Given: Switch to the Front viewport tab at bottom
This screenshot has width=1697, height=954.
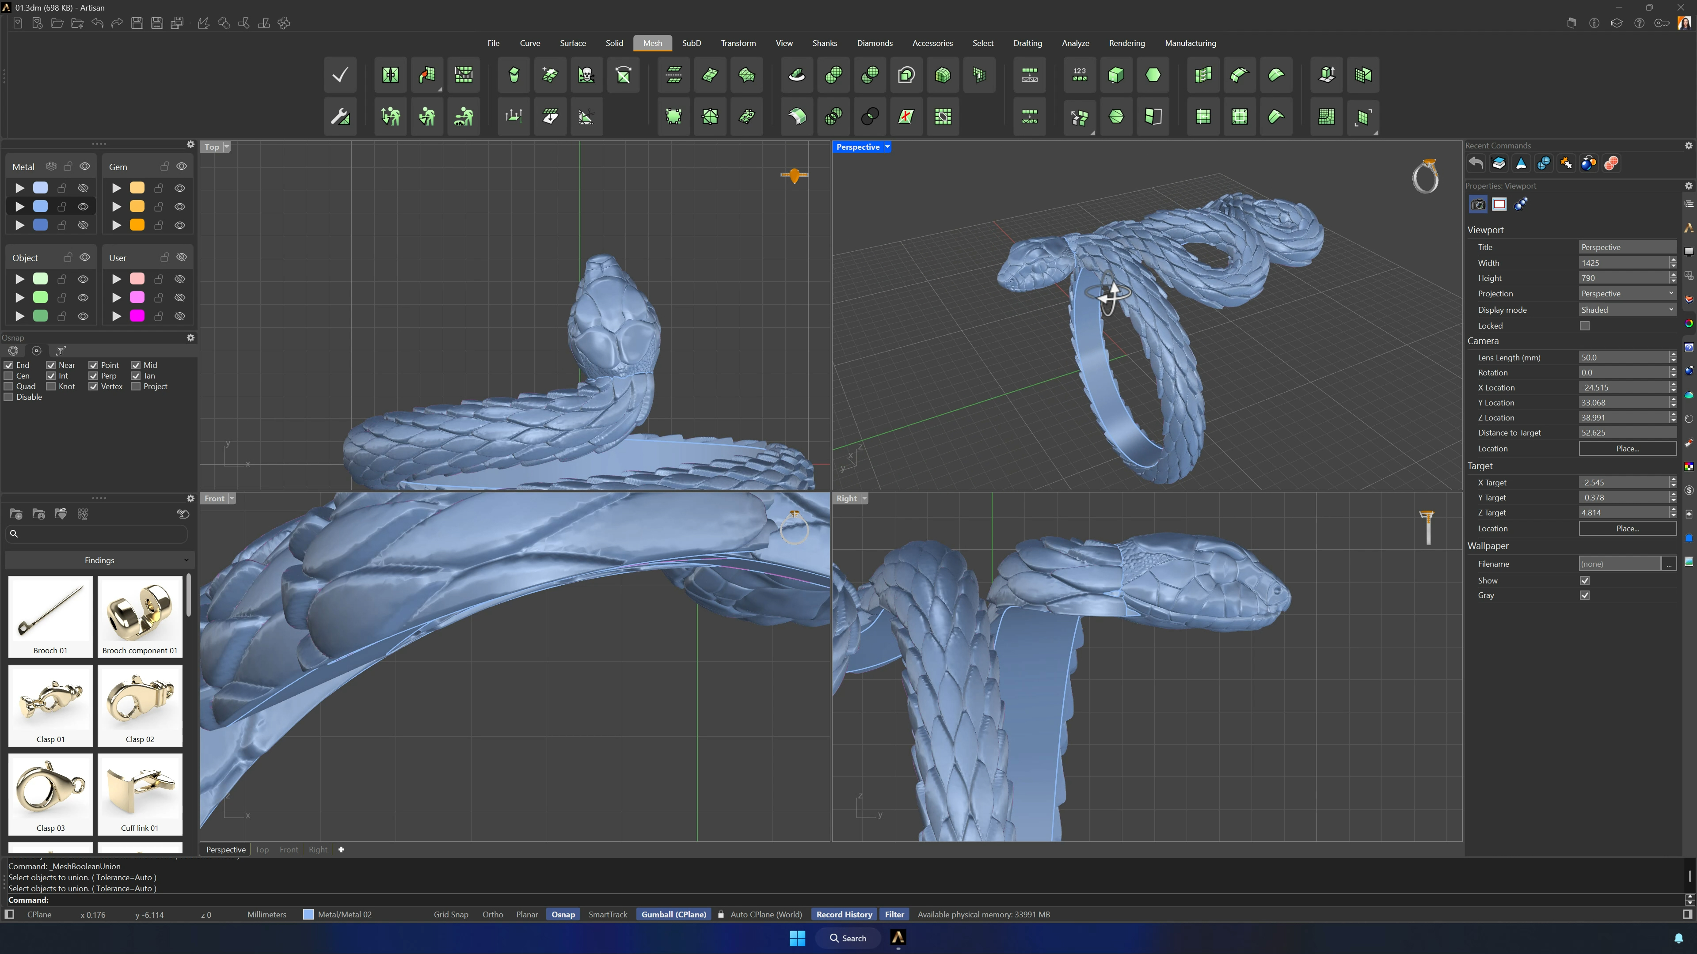Looking at the screenshot, I should tap(289, 849).
